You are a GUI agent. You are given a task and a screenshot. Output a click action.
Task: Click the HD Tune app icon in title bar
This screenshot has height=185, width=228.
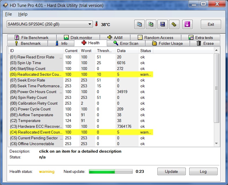(5, 5)
